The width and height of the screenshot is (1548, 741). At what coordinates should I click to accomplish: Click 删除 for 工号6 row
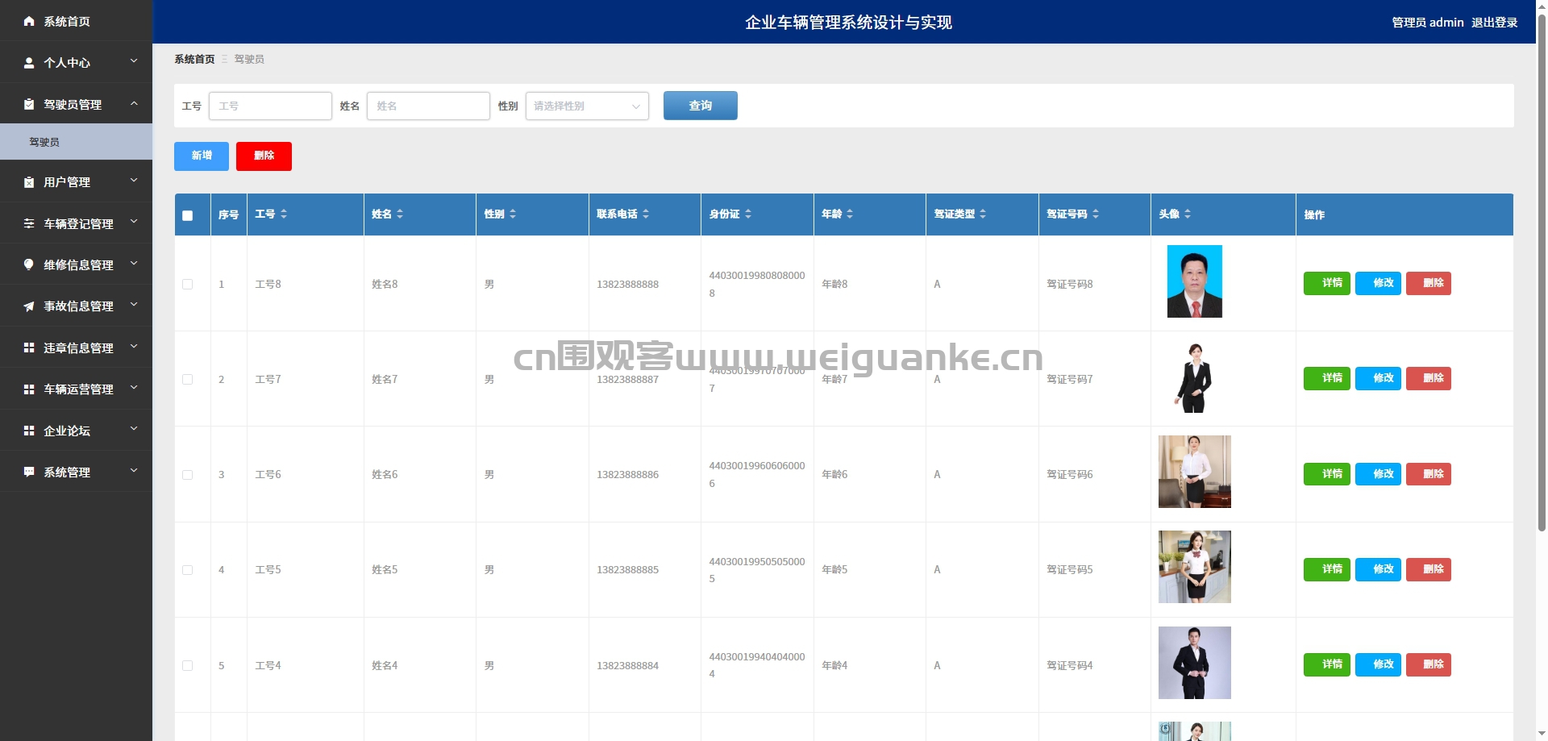click(x=1428, y=474)
